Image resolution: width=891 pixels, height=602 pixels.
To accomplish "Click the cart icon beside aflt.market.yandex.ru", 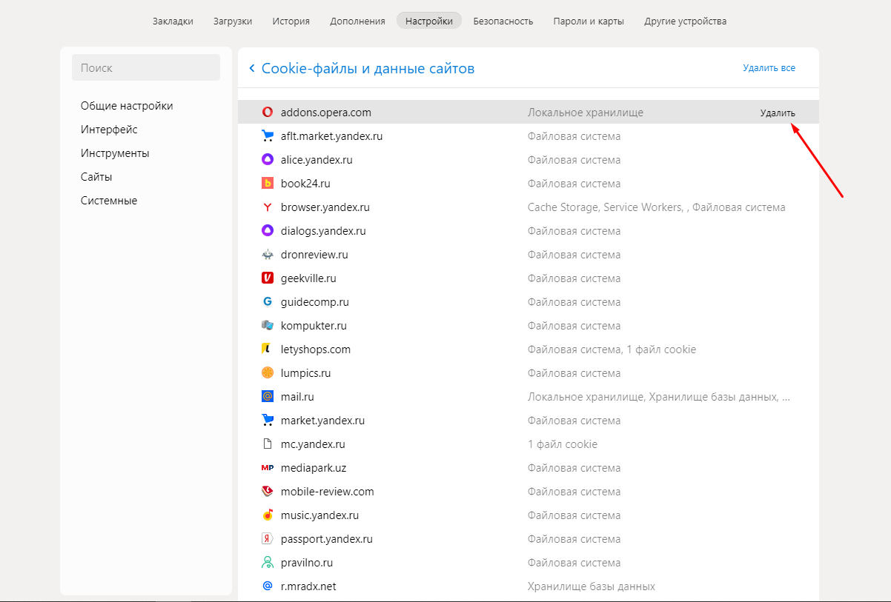I will (268, 136).
